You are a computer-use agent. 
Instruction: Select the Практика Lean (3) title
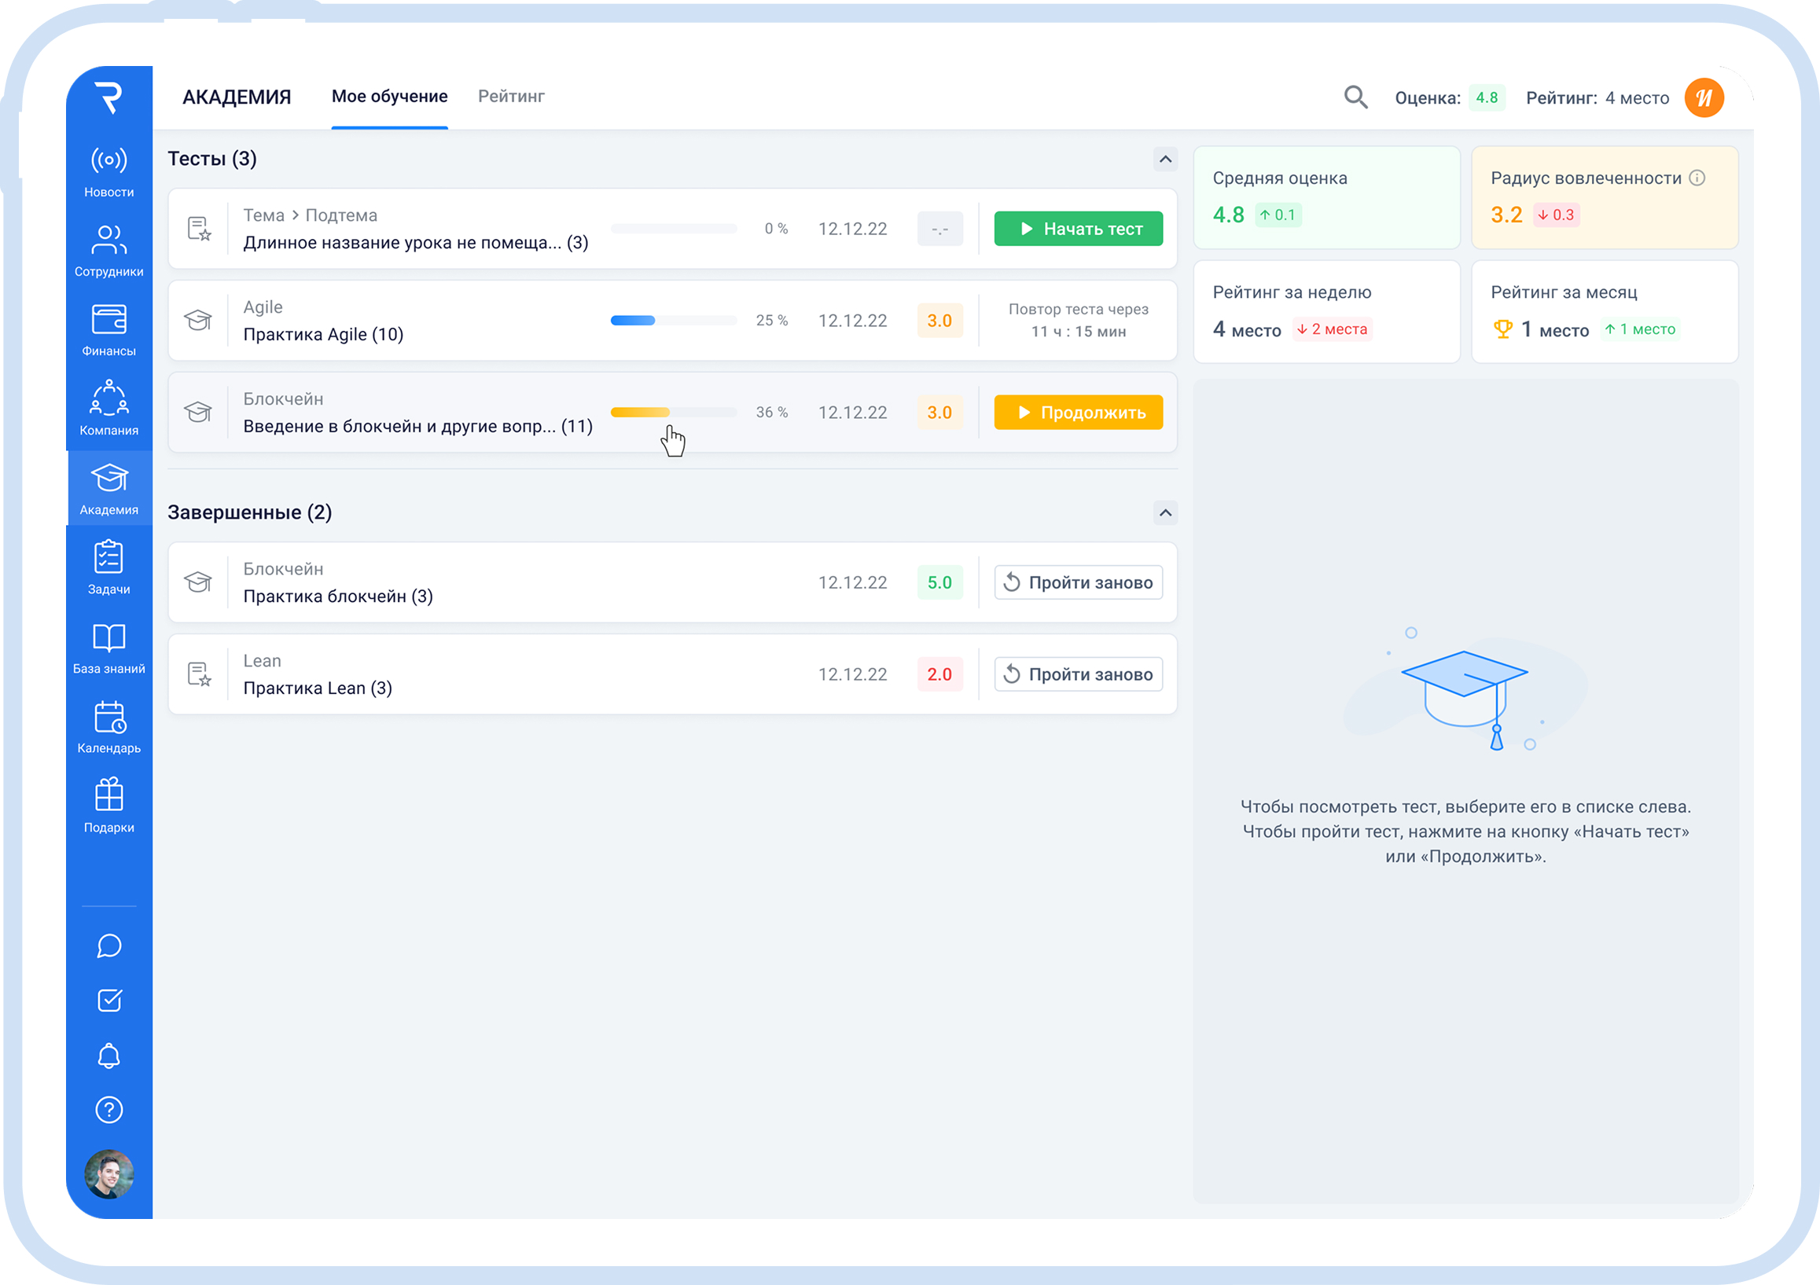click(317, 688)
